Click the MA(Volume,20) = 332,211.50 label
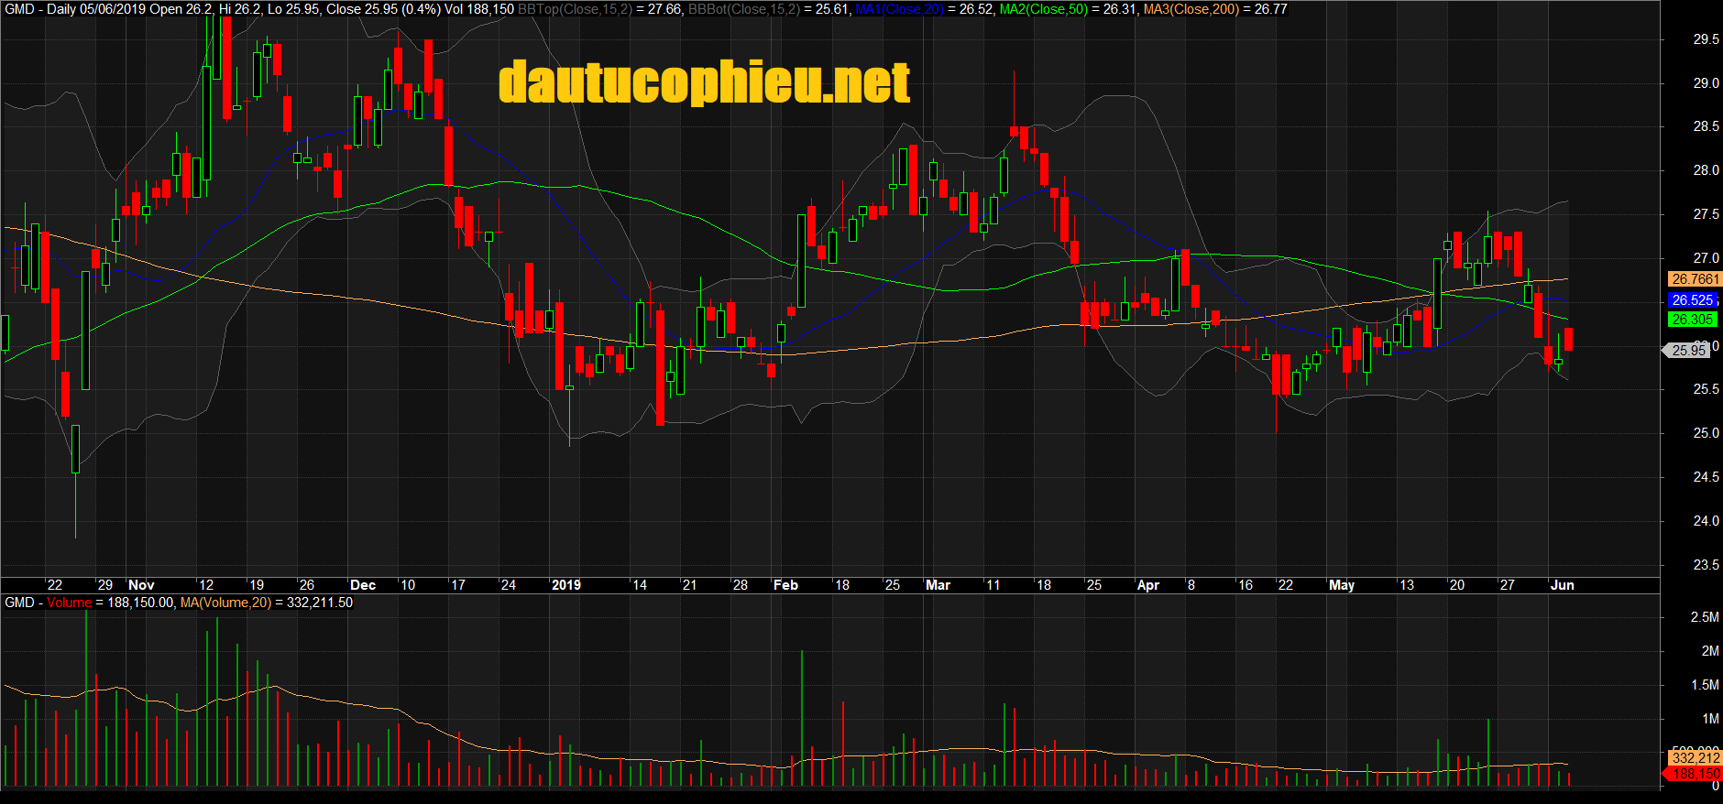 click(x=267, y=603)
